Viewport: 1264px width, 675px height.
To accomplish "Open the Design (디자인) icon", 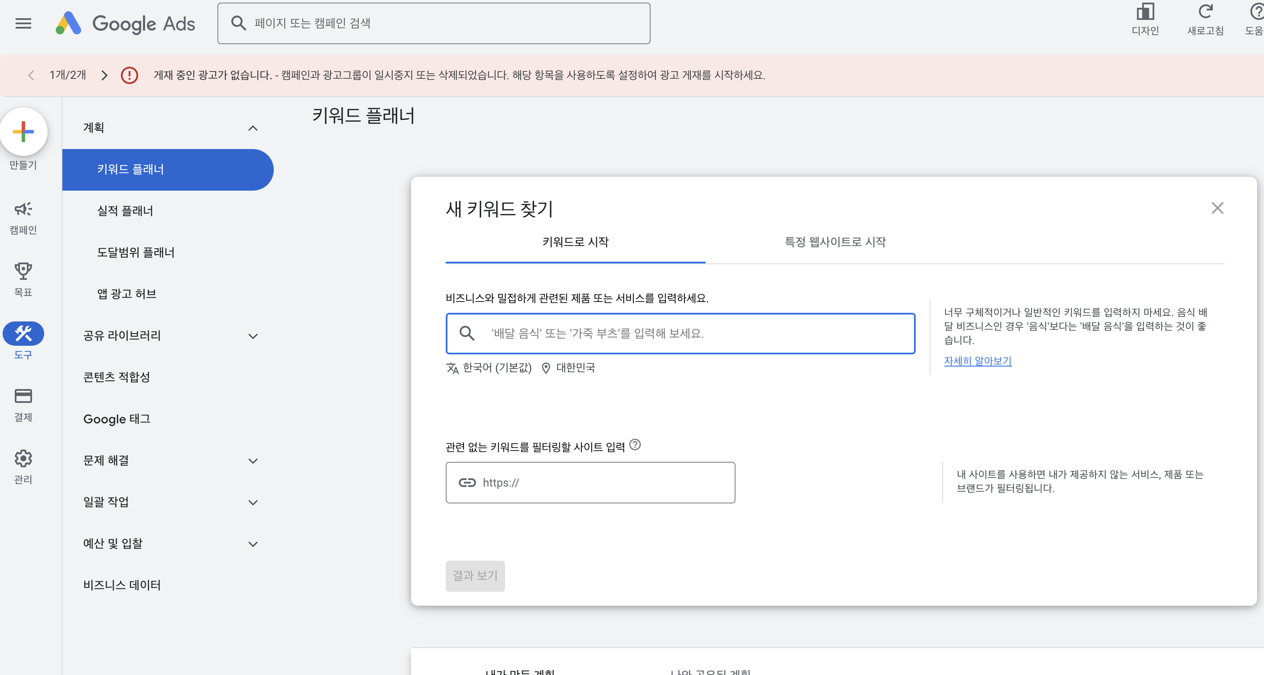I will [1145, 12].
